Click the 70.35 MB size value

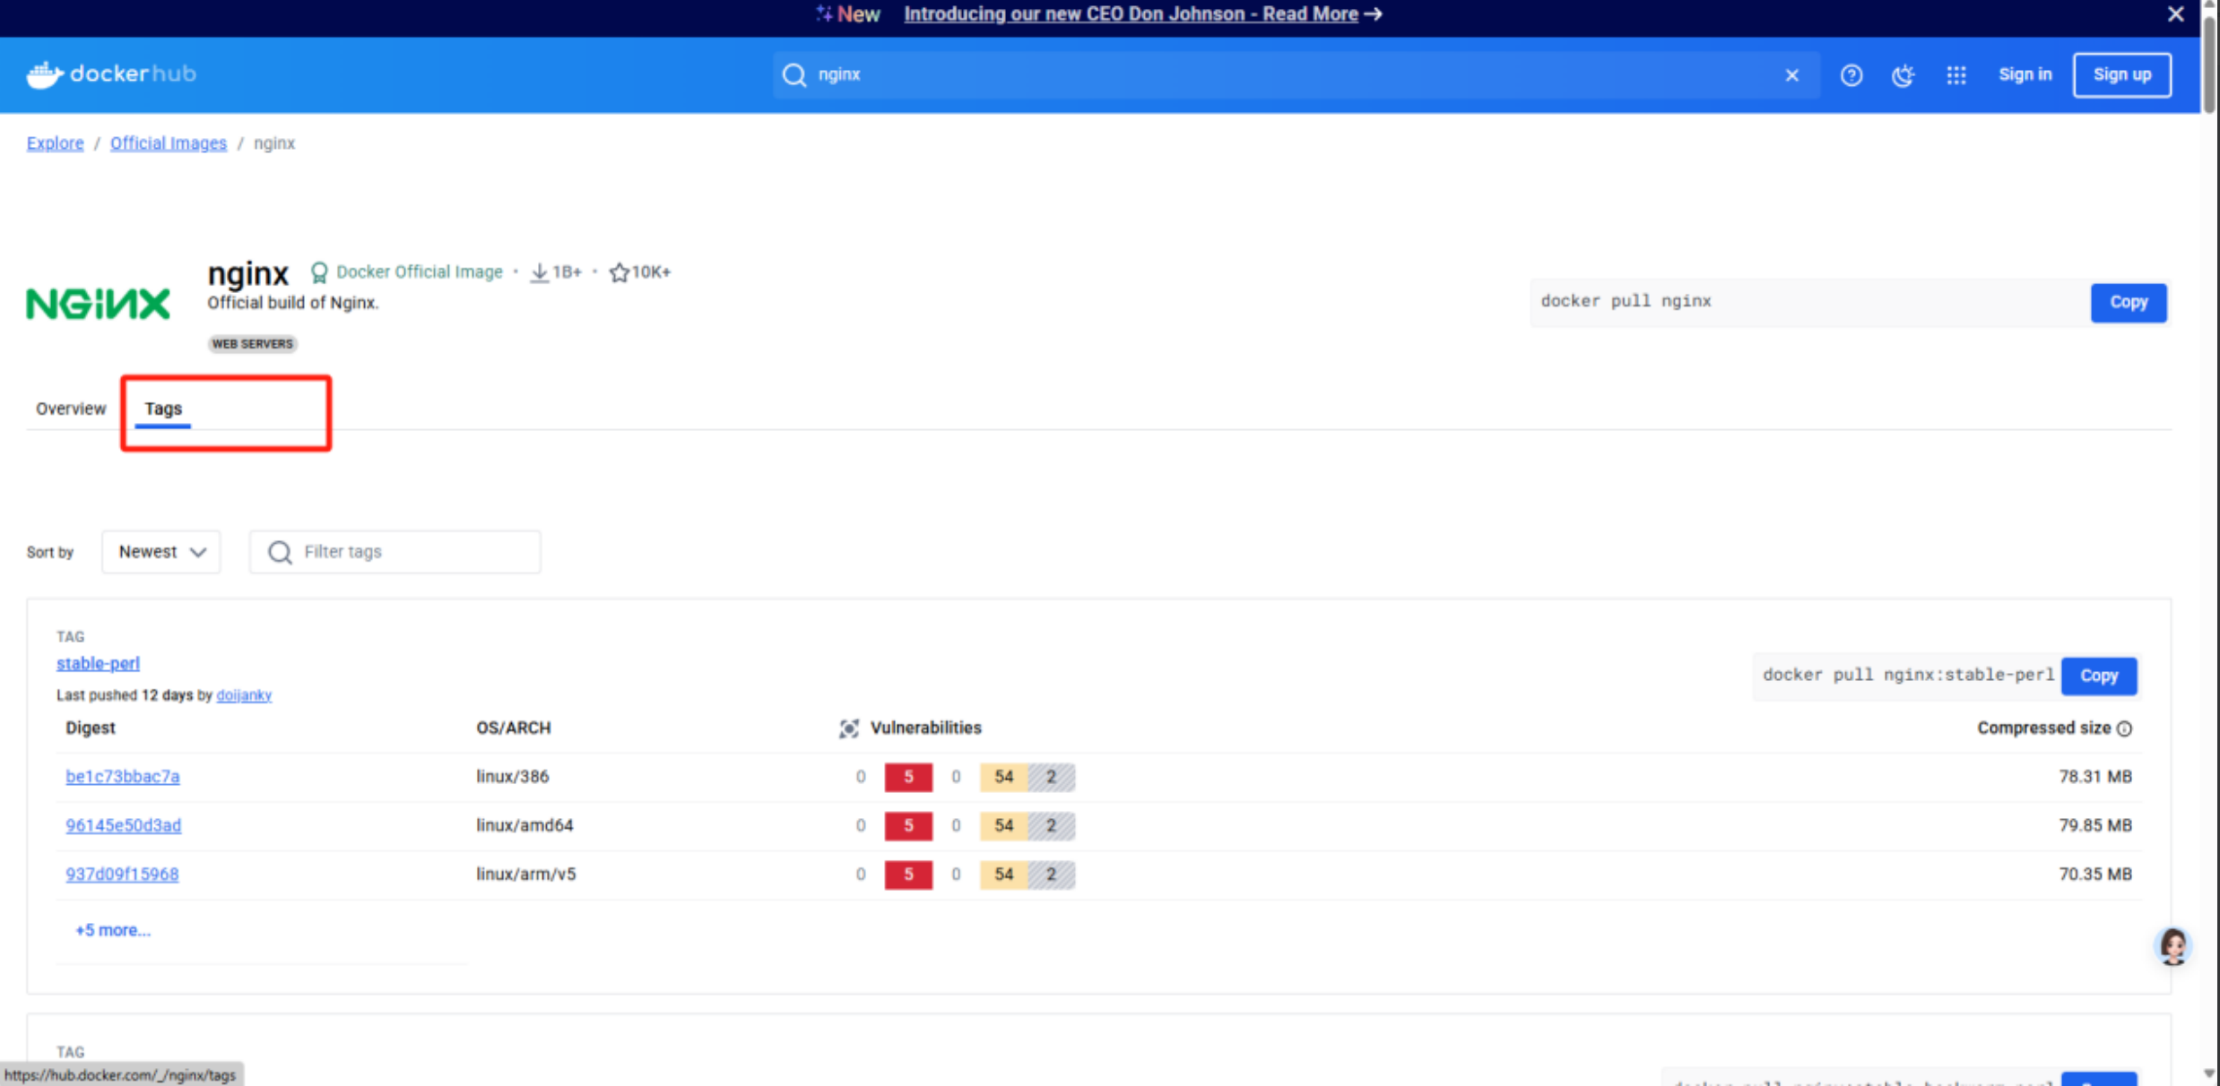(2095, 875)
